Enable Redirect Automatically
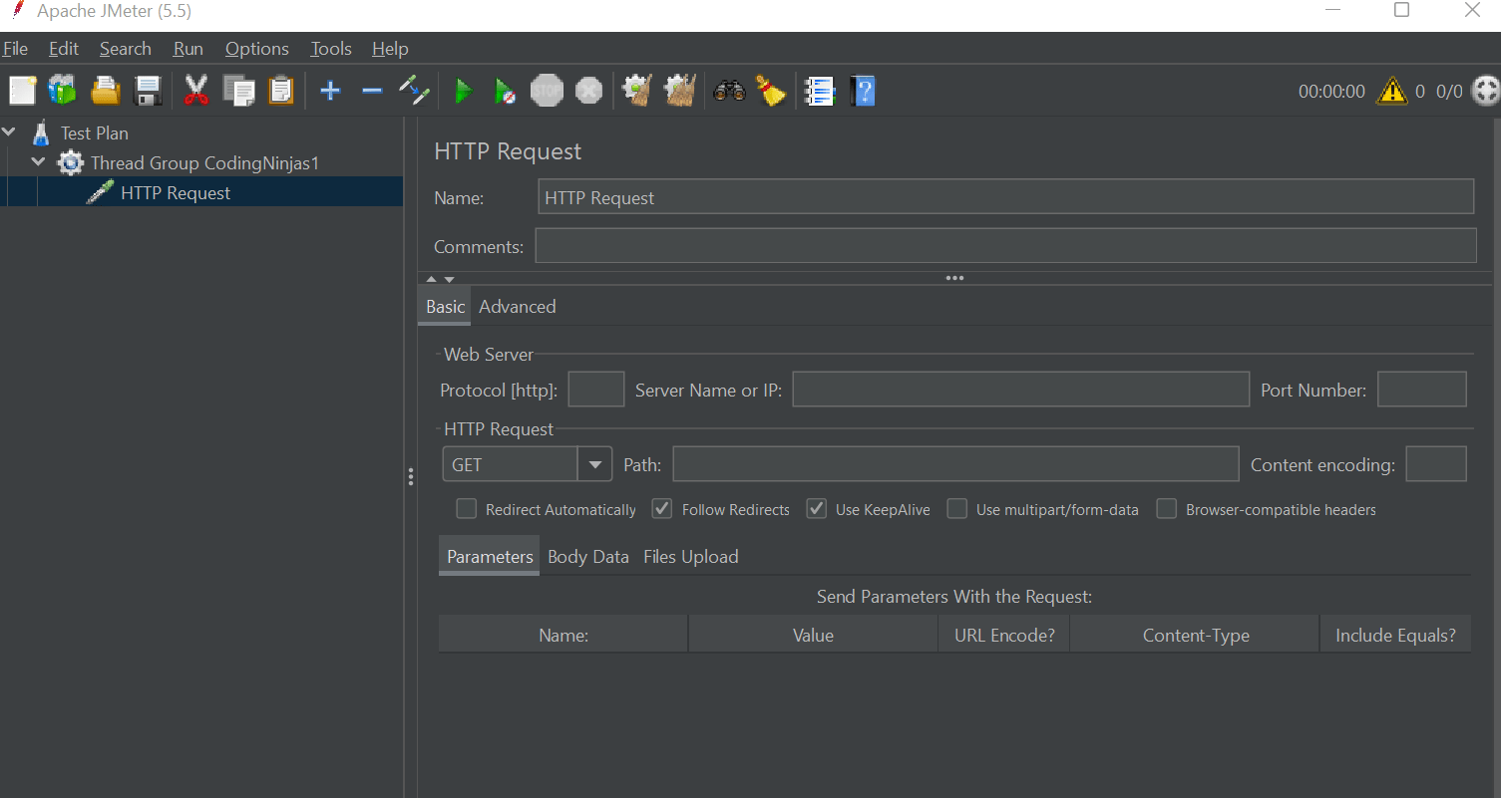 click(466, 508)
